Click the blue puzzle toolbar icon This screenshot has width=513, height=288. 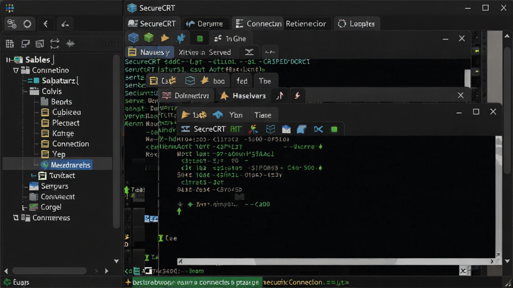(181, 38)
